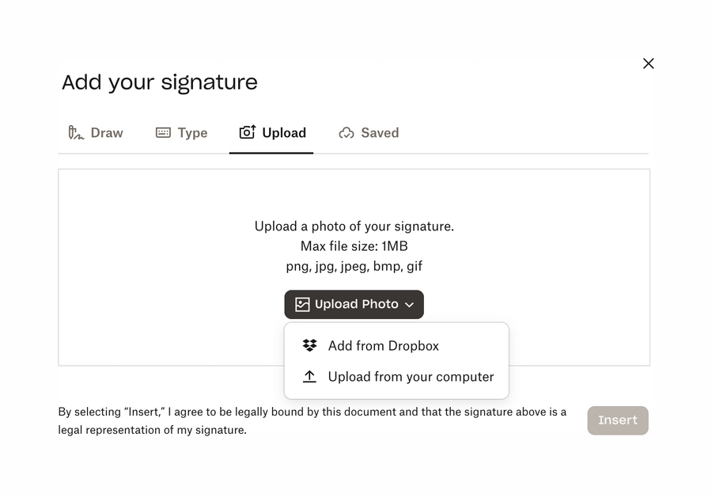
Task: Click the Insert button
Action: click(618, 420)
